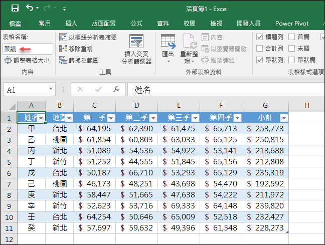Click 移除重複 remove duplicates icon
The width and height of the screenshot is (325, 245).
(63, 49)
